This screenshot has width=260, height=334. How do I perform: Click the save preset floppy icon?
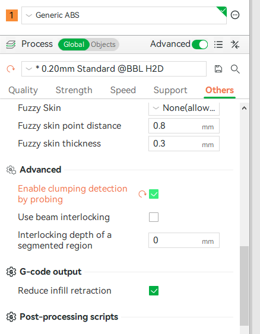click(218, 69)
